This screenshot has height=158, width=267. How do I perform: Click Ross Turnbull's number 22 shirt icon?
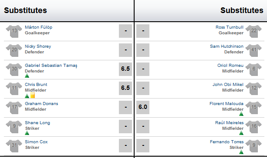[254, 31]
